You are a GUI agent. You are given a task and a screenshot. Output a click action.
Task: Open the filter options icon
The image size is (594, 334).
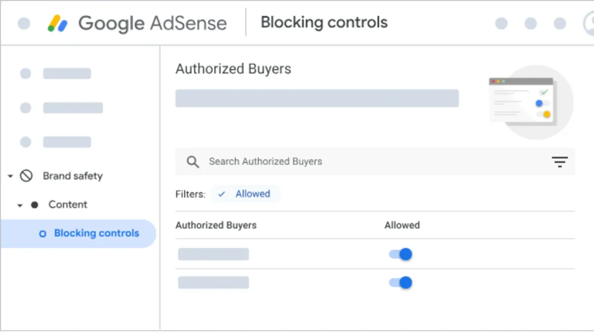559,162
